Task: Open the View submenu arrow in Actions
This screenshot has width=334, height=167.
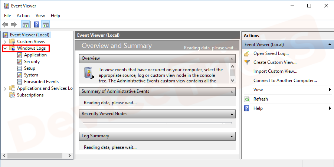Action: tap(330, 90)
